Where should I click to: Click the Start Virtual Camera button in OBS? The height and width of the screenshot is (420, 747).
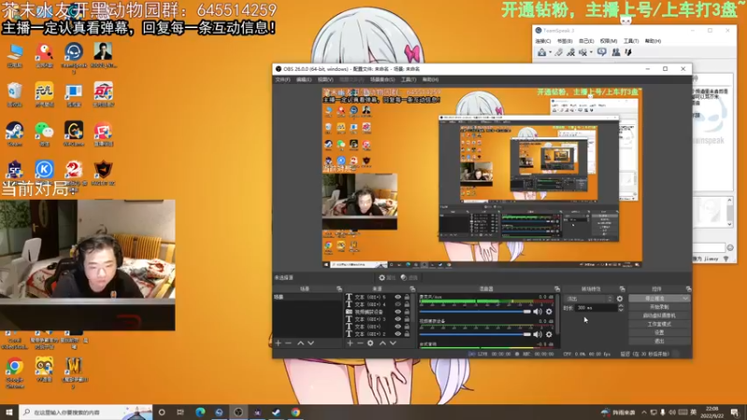coord(659,315)
